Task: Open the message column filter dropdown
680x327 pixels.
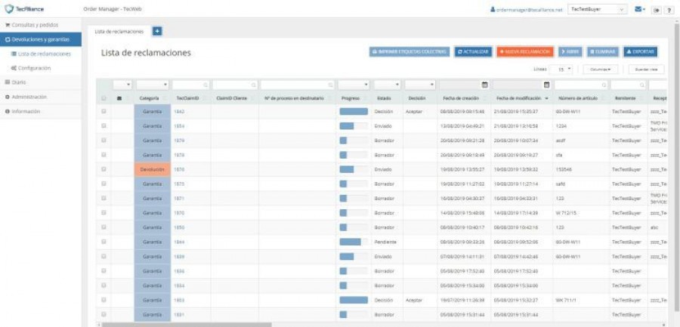Action: click(122, 85)
